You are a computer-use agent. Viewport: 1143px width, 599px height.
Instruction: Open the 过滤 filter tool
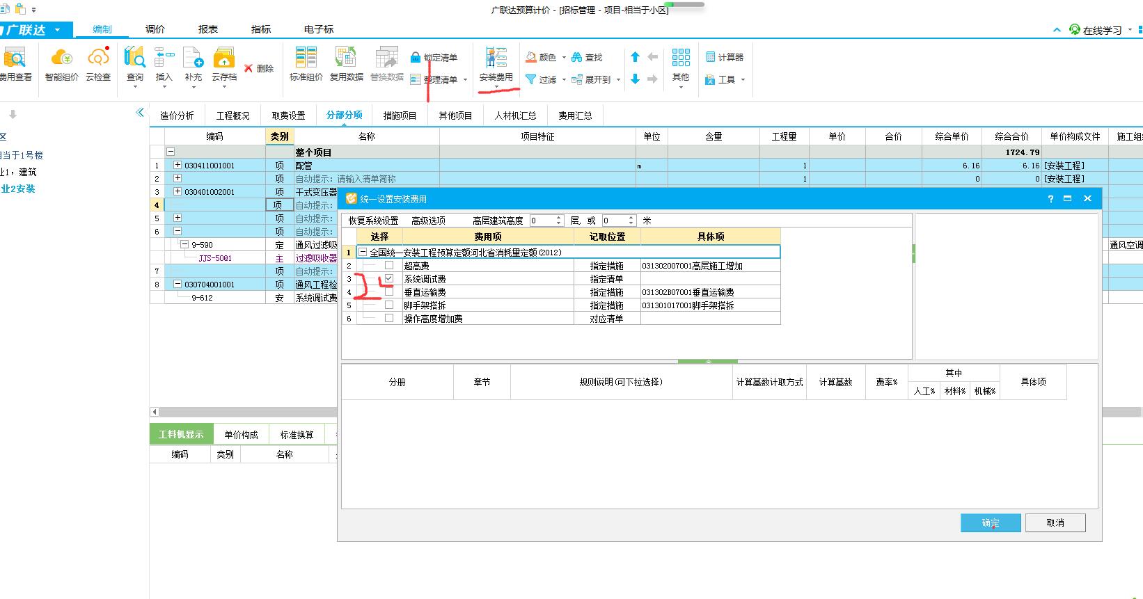click(541, 79)
